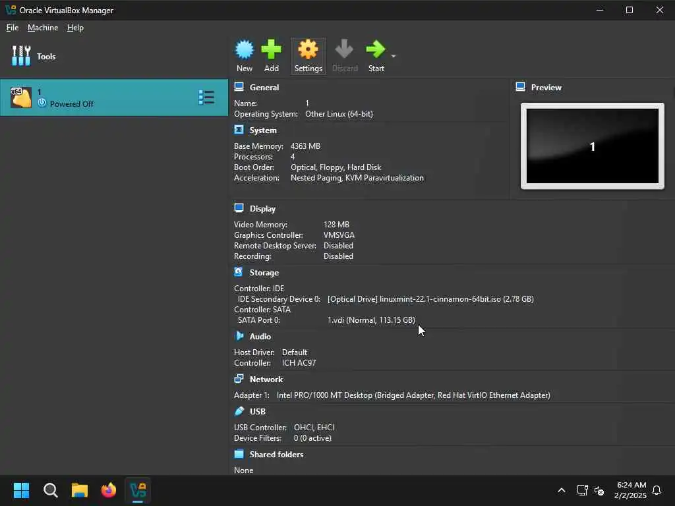This screenshot has width=675, height=506.
Task: Click the Audio Controller value ICH AC97
Action: [299, 363]
